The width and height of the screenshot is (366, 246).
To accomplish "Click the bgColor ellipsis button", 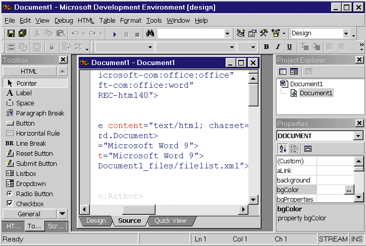I will (x=348, y=190).
